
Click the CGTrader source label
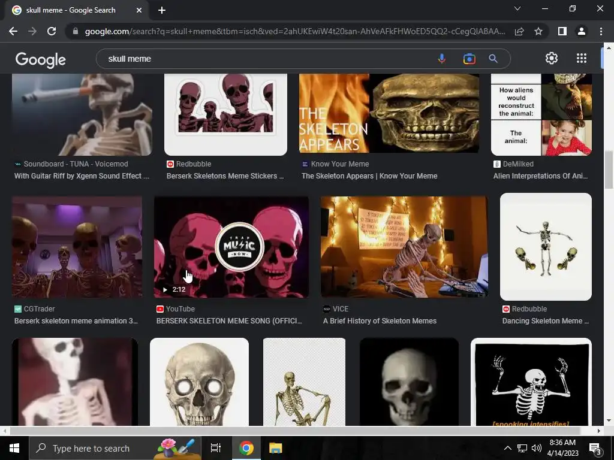click(39, 309)
